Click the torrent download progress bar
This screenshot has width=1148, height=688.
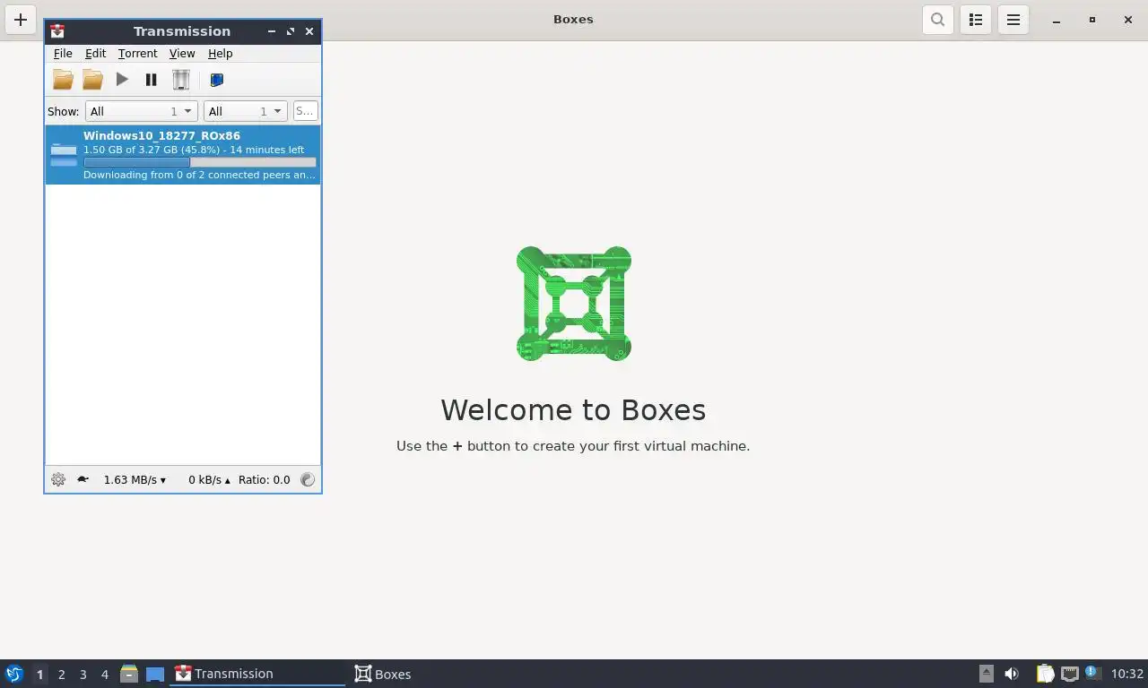tap(200, 162)
